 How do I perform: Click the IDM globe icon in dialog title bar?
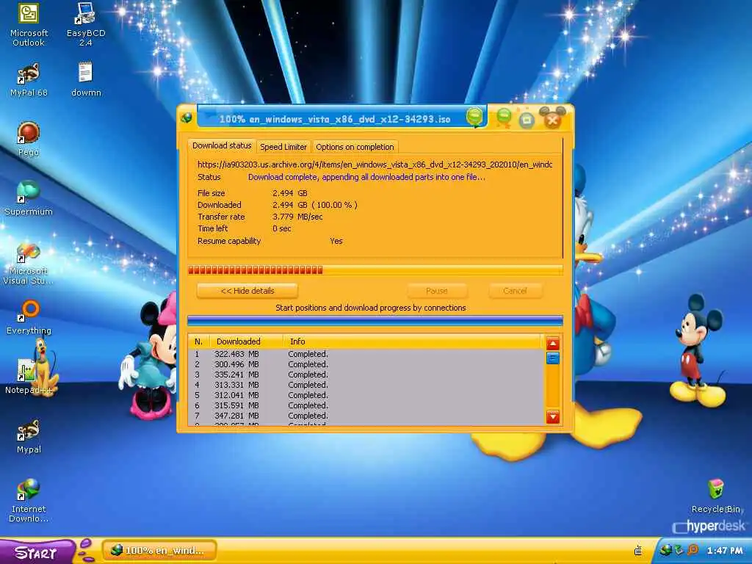tap(187, 117)
